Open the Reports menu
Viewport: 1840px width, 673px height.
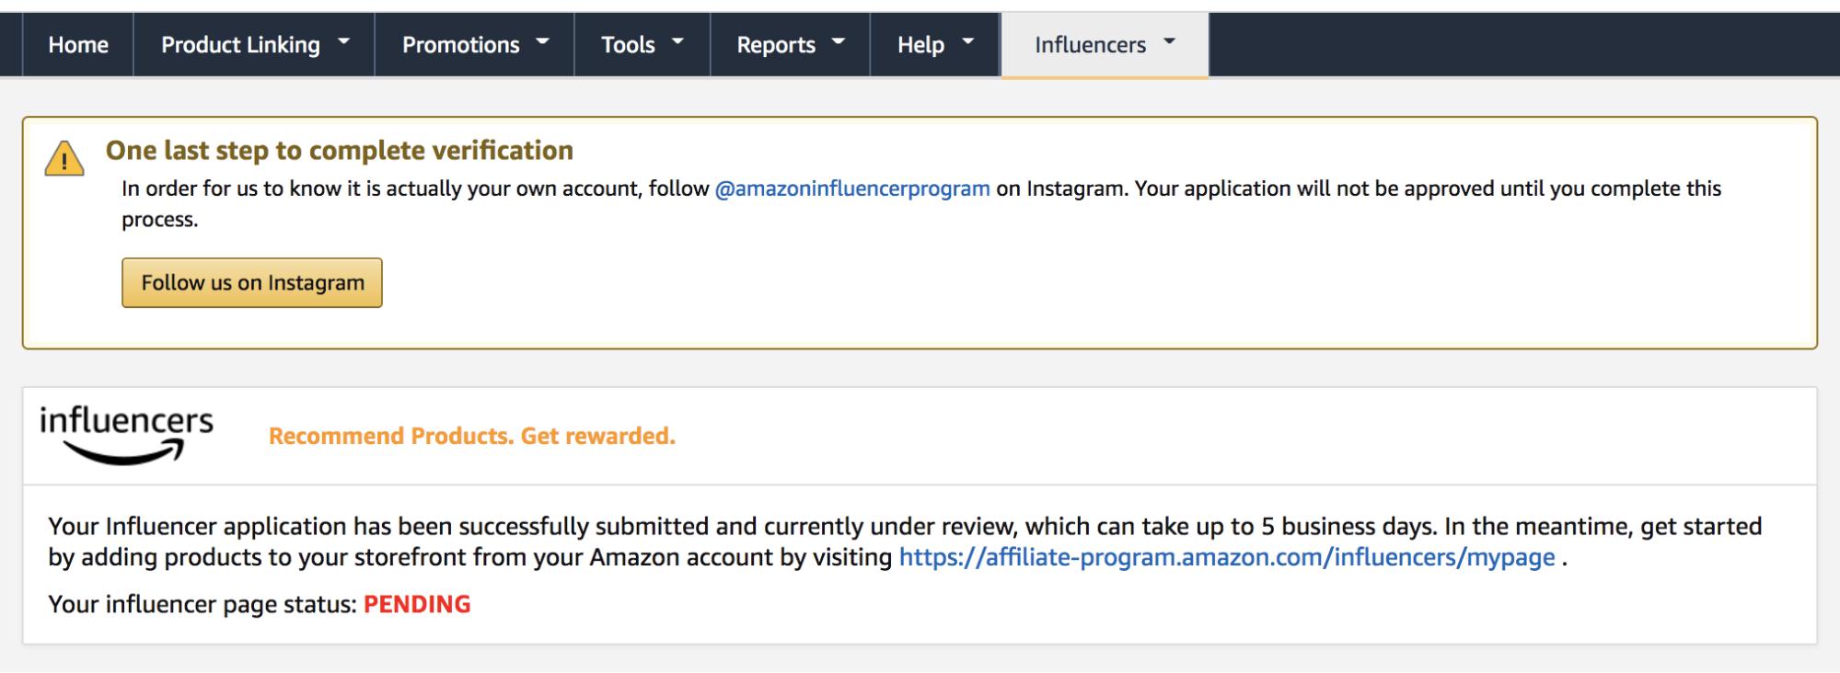point(776,45)
